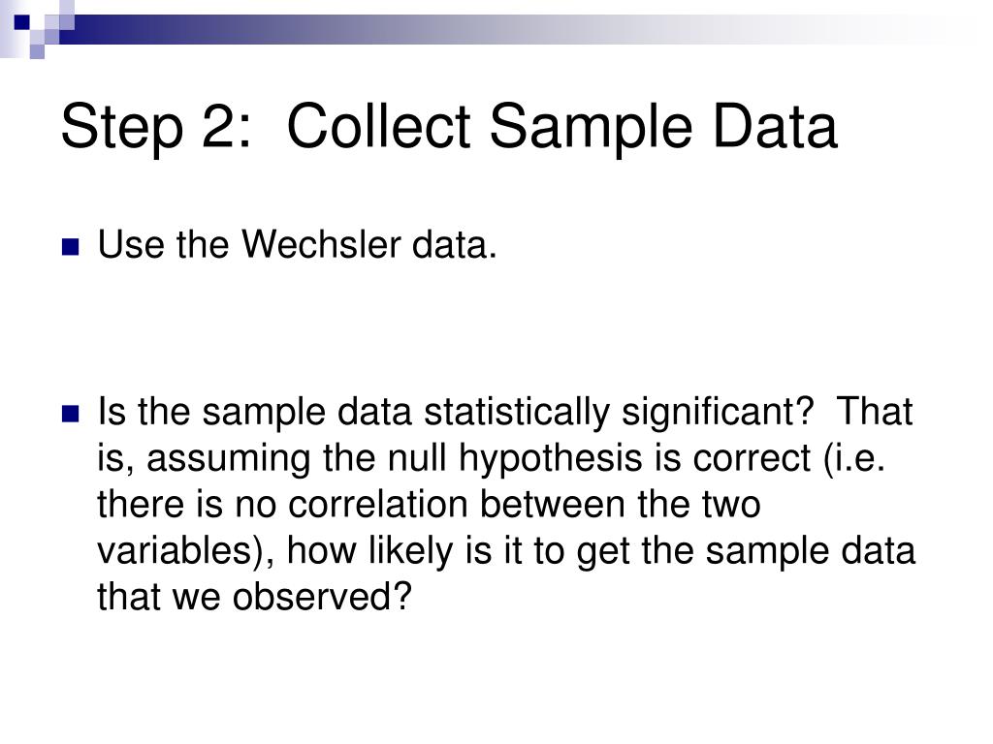This screenshot has height=744, width=993.
Task: Click the word 'That' ending the first paragraph line
Action: (875, 411)
